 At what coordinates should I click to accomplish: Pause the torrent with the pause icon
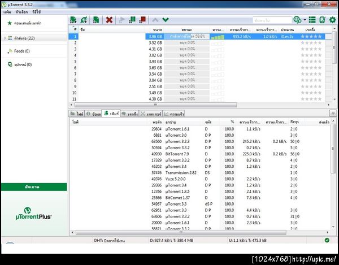pyautogui.click(x=132, y=20)
